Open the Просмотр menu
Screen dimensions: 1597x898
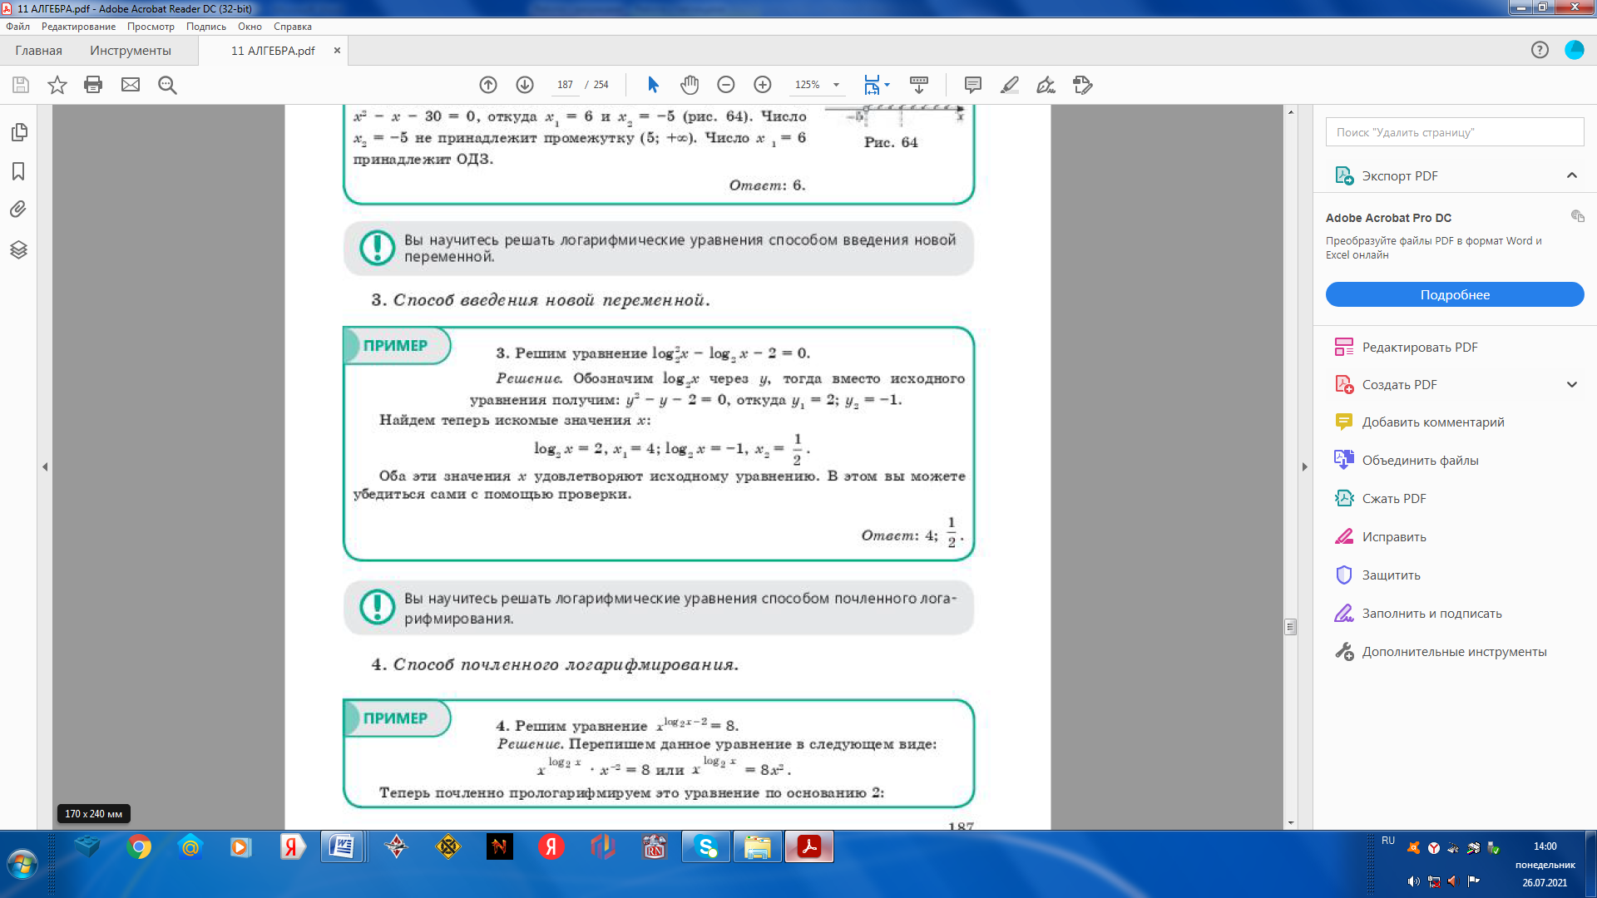tap(151, 27)
